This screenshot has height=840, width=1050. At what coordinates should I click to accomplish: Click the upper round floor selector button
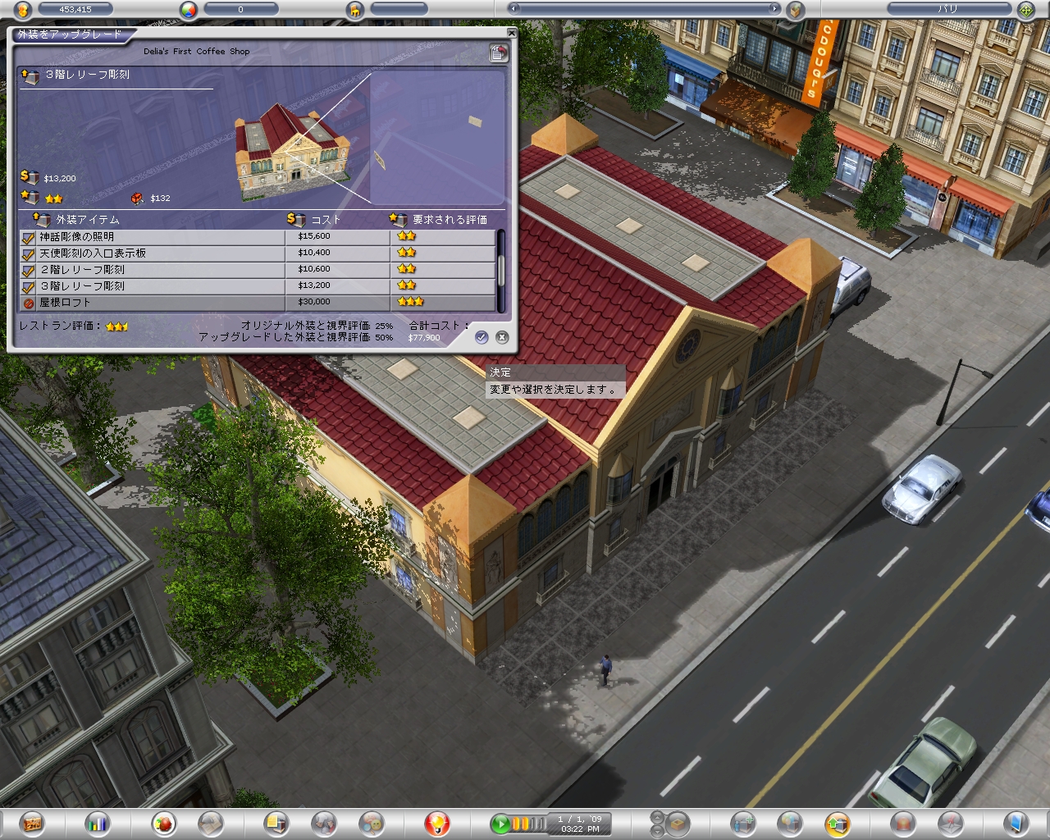coord(657,817)
